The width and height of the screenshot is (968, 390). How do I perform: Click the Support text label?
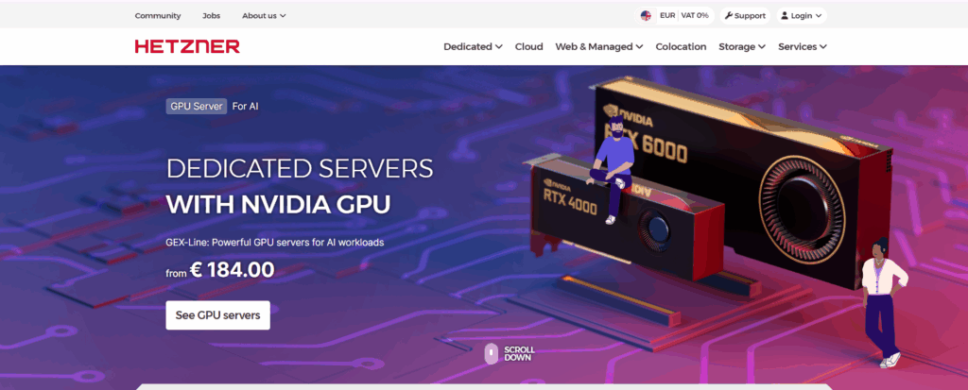tap(750, 15)
